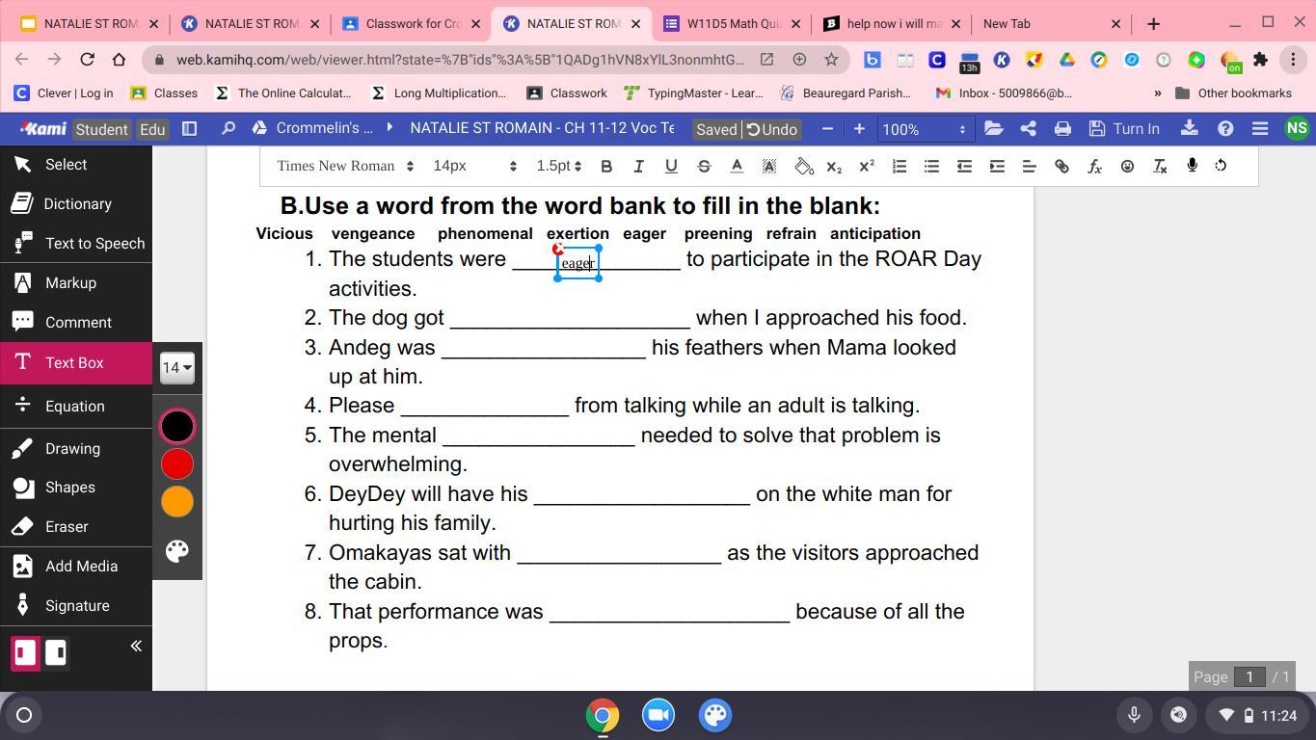Toggle italic formatting in text toolbar
This screenshot has height=740, width=1316.
tap(638, 166)
